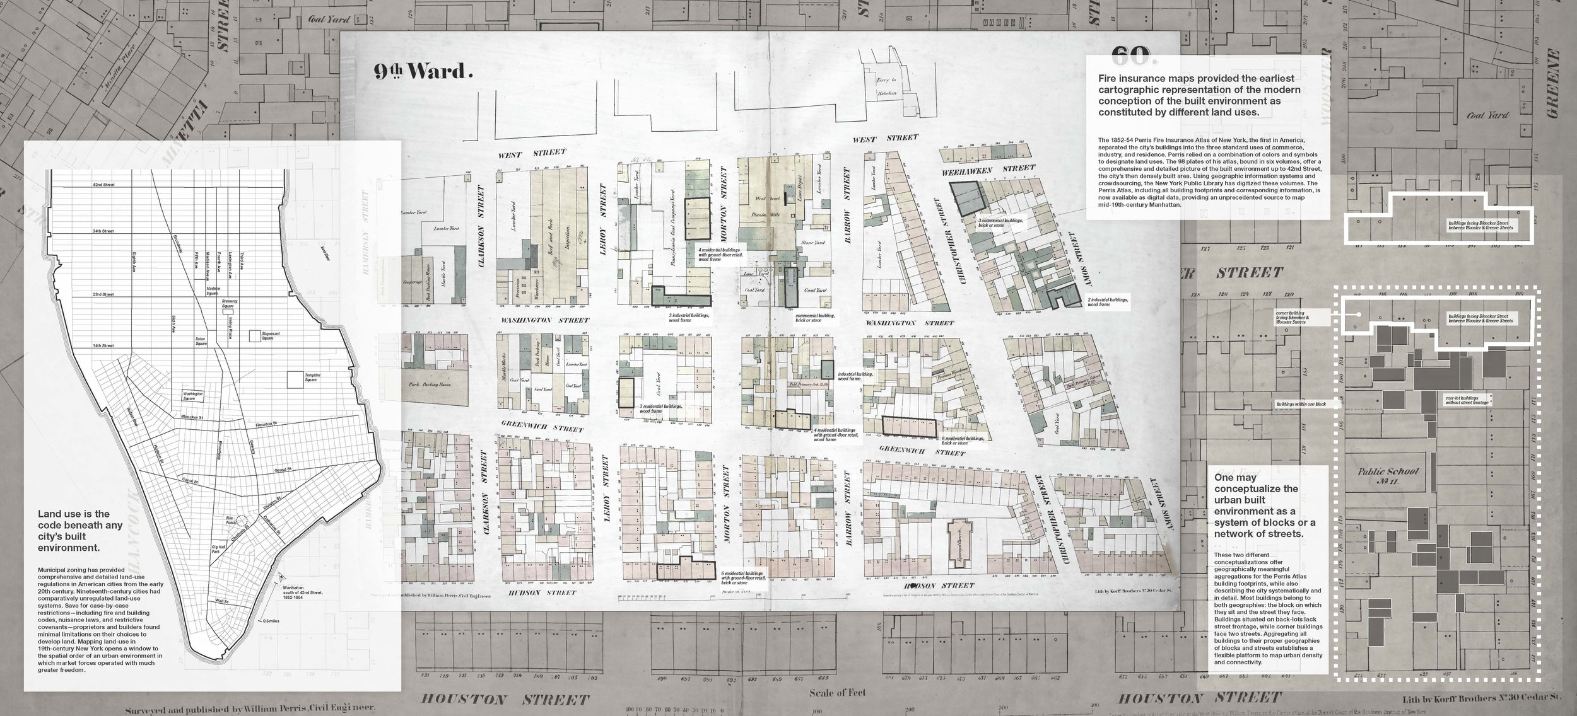Click the "Stone Yard" label
The image size is (1577, 716).
(x=812, y=241)
